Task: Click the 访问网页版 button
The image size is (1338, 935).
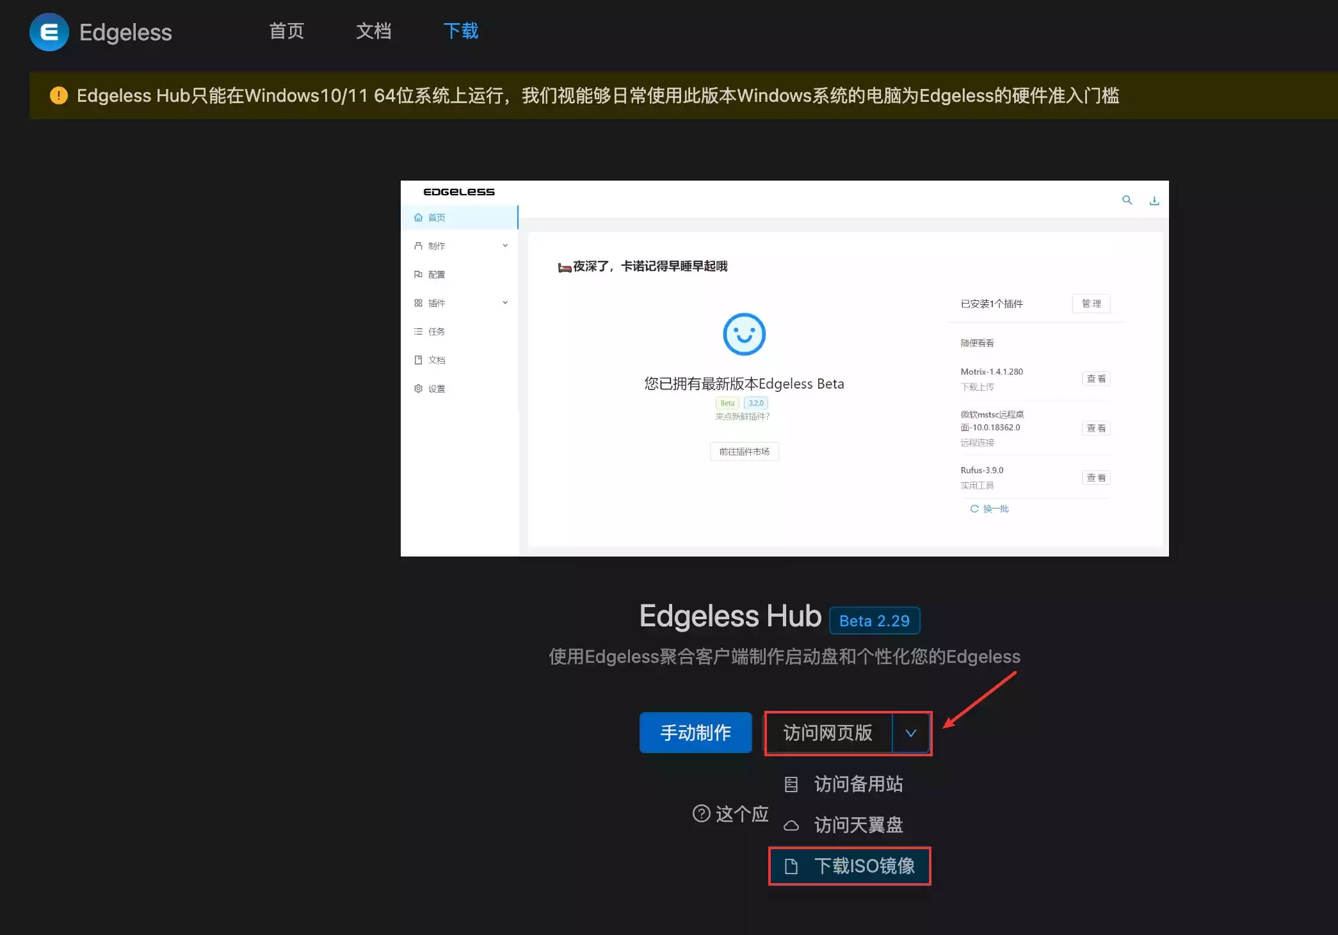Action: [x=828, y=733]
